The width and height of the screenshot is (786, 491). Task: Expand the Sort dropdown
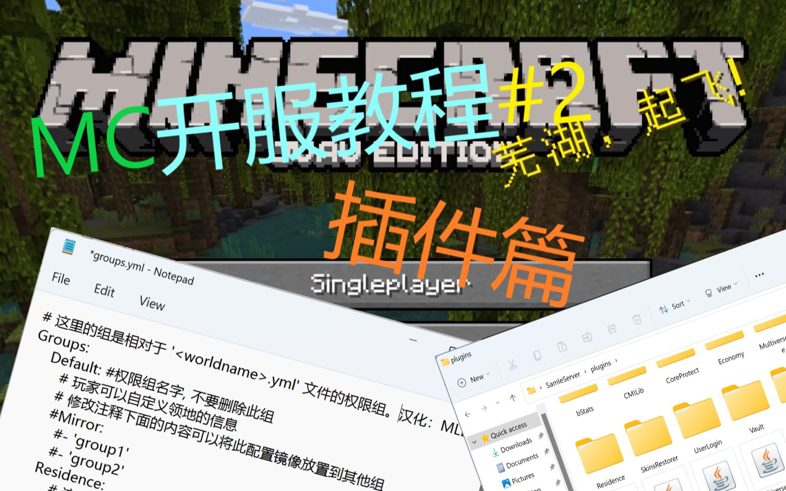[674, 307]
